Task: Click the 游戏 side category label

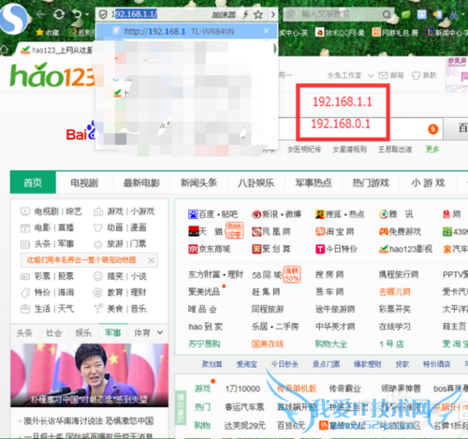Action: point(202,388)
